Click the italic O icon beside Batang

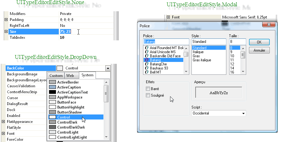pos(147,60)
